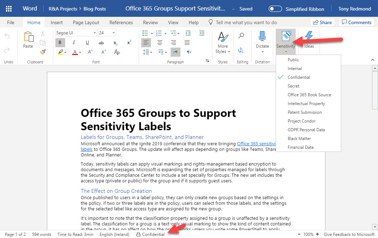
Task: Open the Tony Redmond account menu
Action: (x=355, y=9)
